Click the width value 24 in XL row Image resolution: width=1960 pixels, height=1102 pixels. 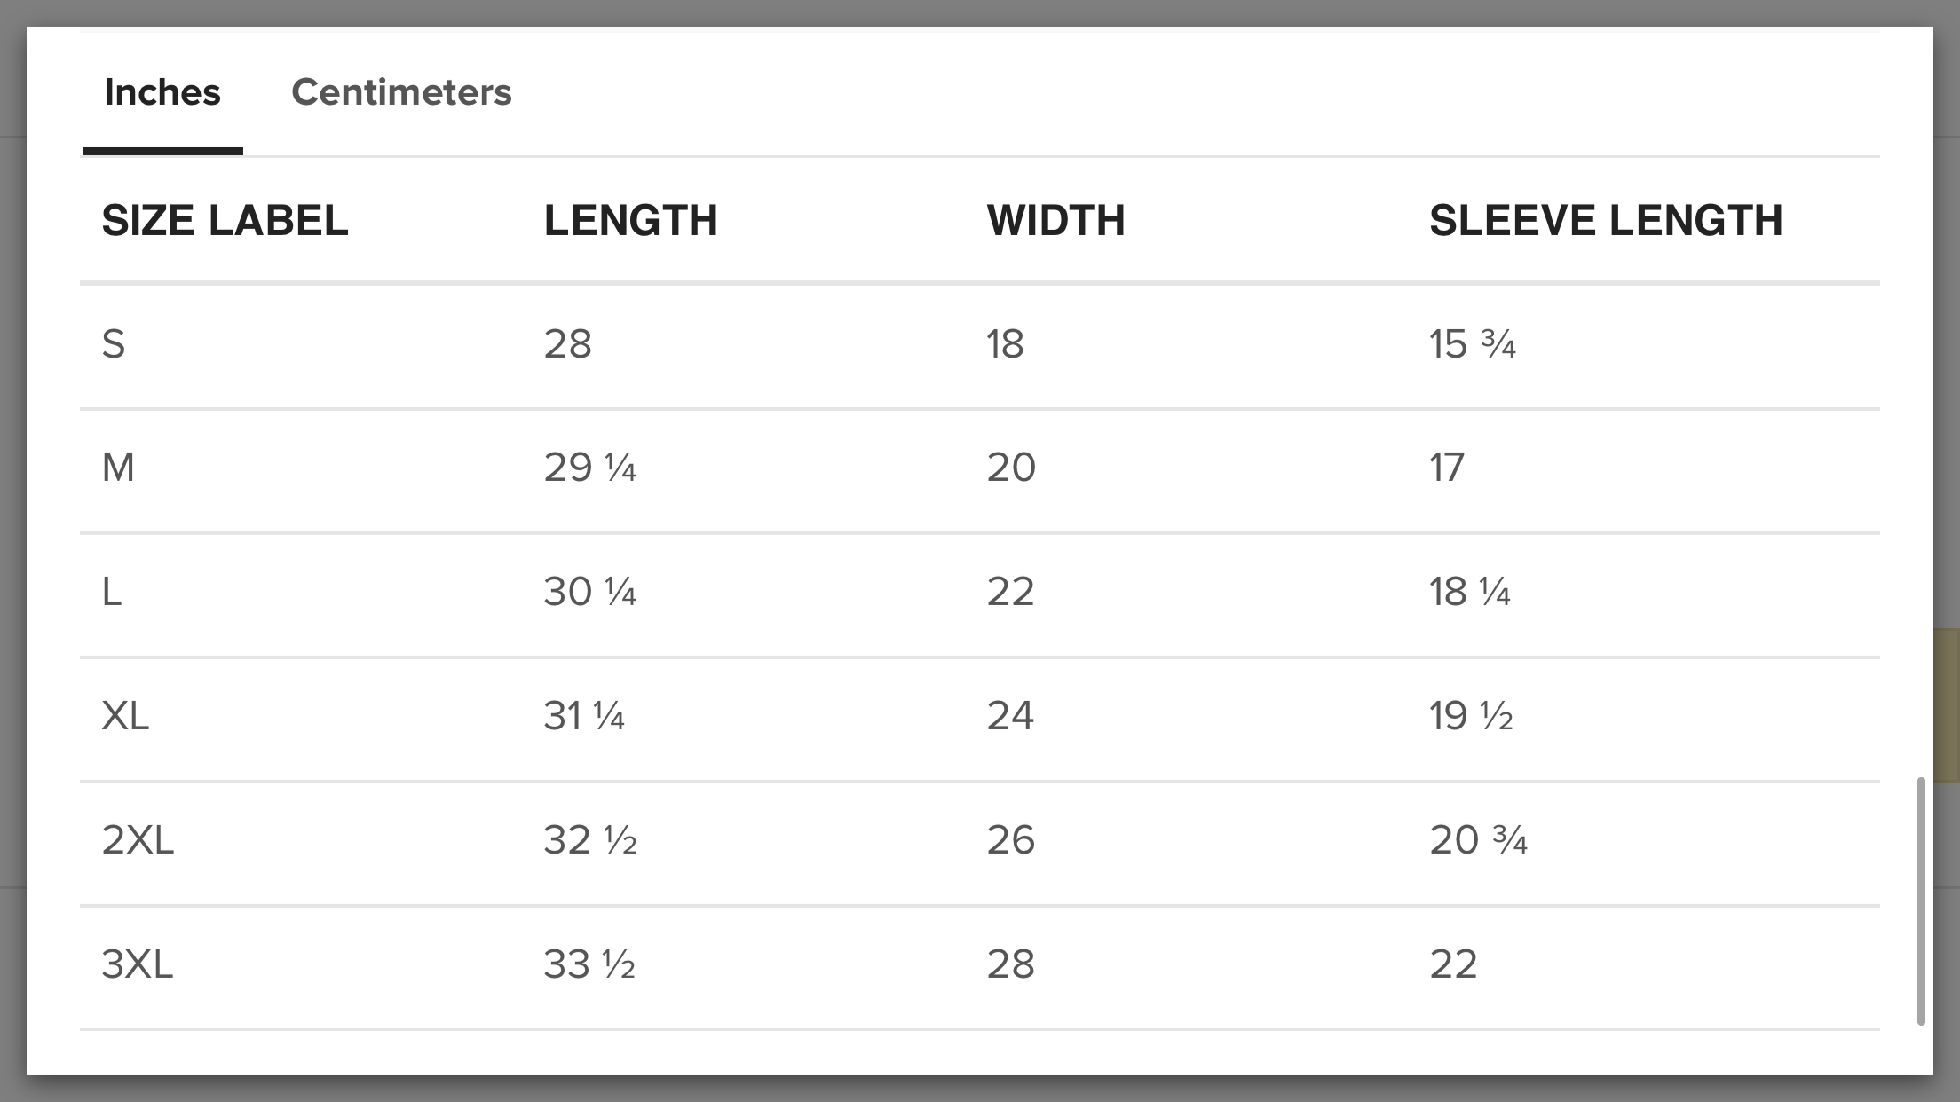pyautogui.click(x=1010, y=716)
